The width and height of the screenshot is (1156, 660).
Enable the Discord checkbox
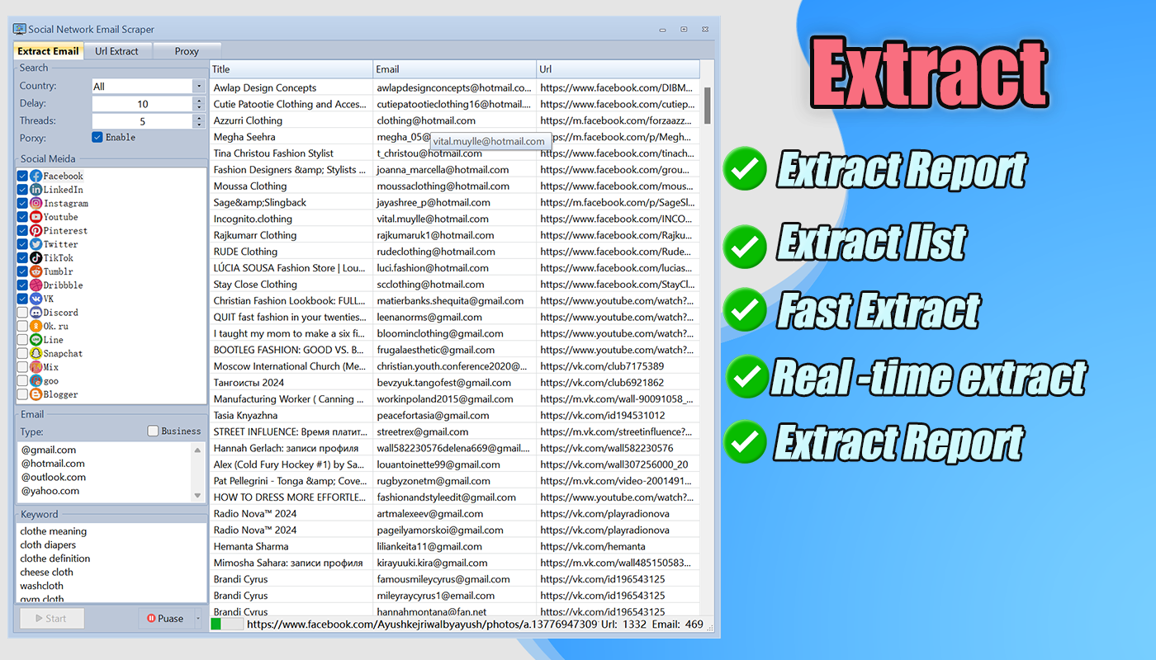click(21, 312)
